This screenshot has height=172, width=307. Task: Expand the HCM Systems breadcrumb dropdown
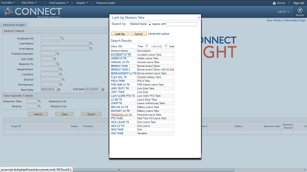tap(59, 3)
